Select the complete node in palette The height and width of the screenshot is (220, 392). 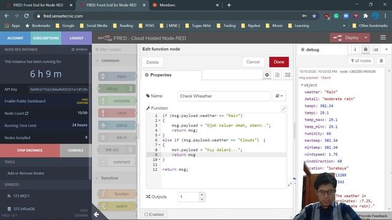[x=117, y=101]
